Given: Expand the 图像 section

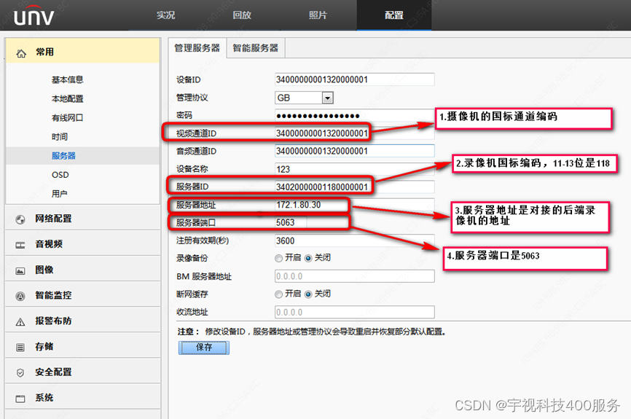Looking at the screenshot, I should 82,270.
